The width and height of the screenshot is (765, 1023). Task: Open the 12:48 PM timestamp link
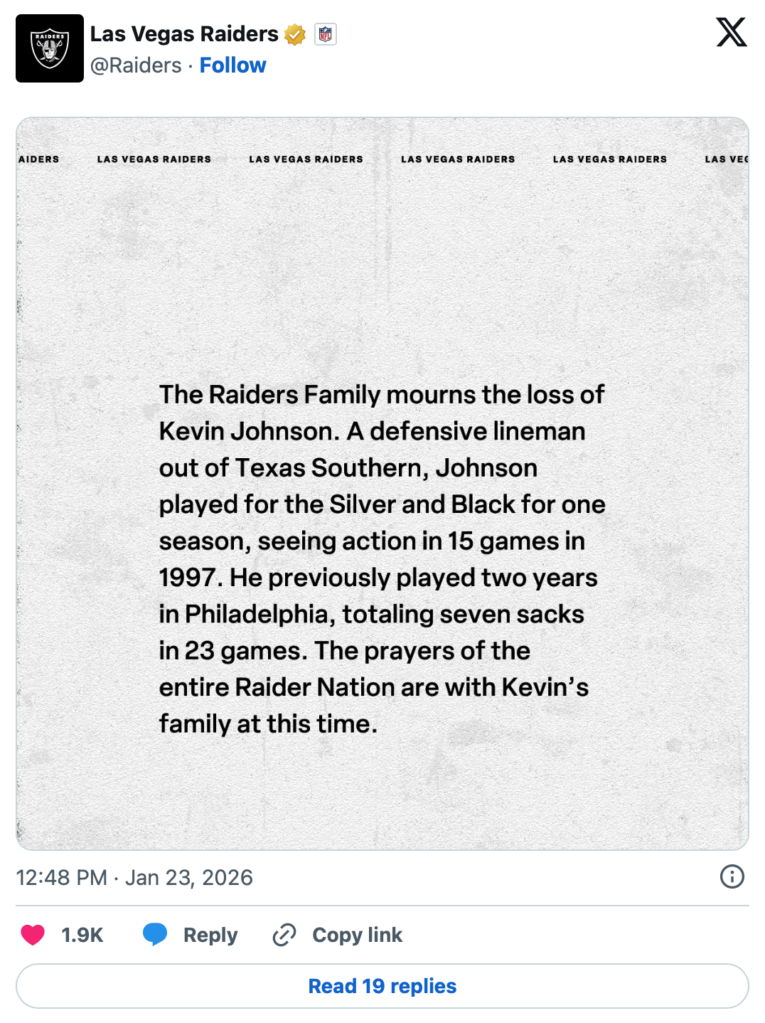(62, 877)
